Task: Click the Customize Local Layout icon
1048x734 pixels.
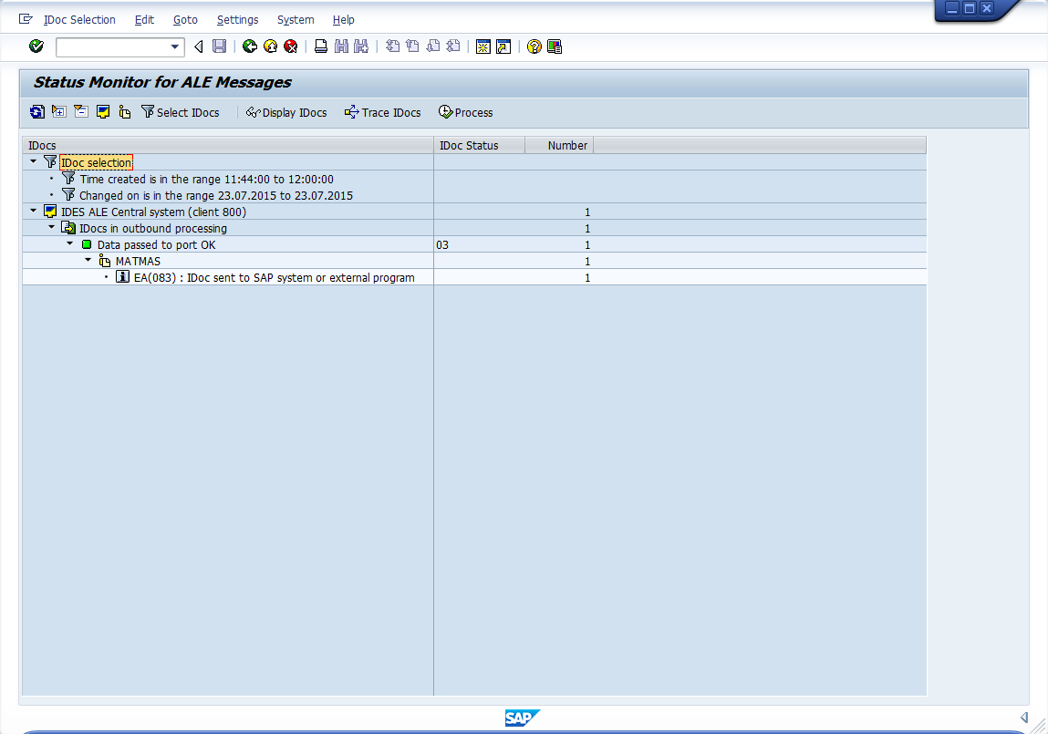Action: coord(555,47)
